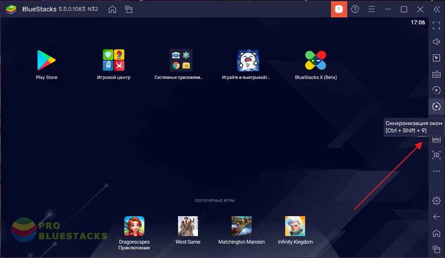Click the volume speaker icon in sidebar
This screenshot has width=445, height=258.
pyautogui.click(x=436, y=41)
